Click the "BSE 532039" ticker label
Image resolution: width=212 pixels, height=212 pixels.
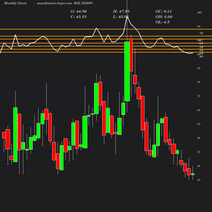83,3
